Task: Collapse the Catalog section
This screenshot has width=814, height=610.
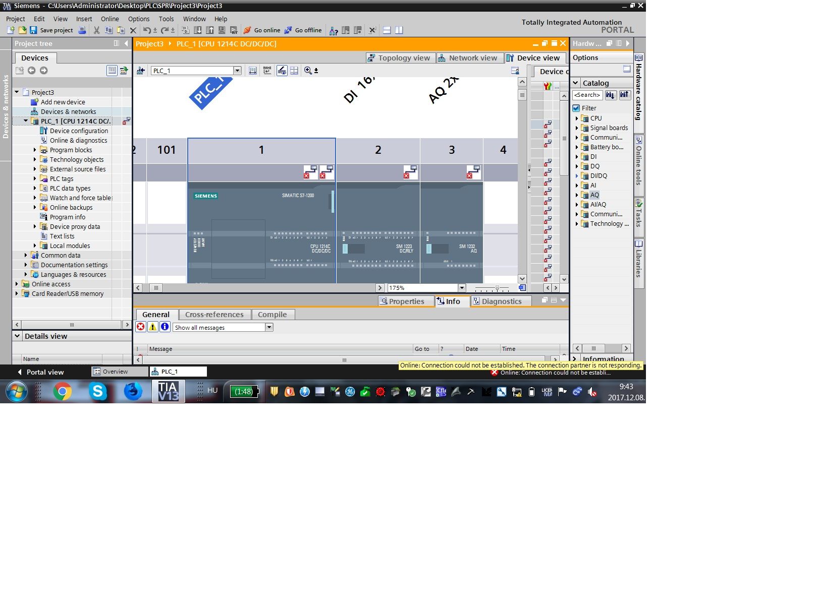Action: (x=575, y=83)
